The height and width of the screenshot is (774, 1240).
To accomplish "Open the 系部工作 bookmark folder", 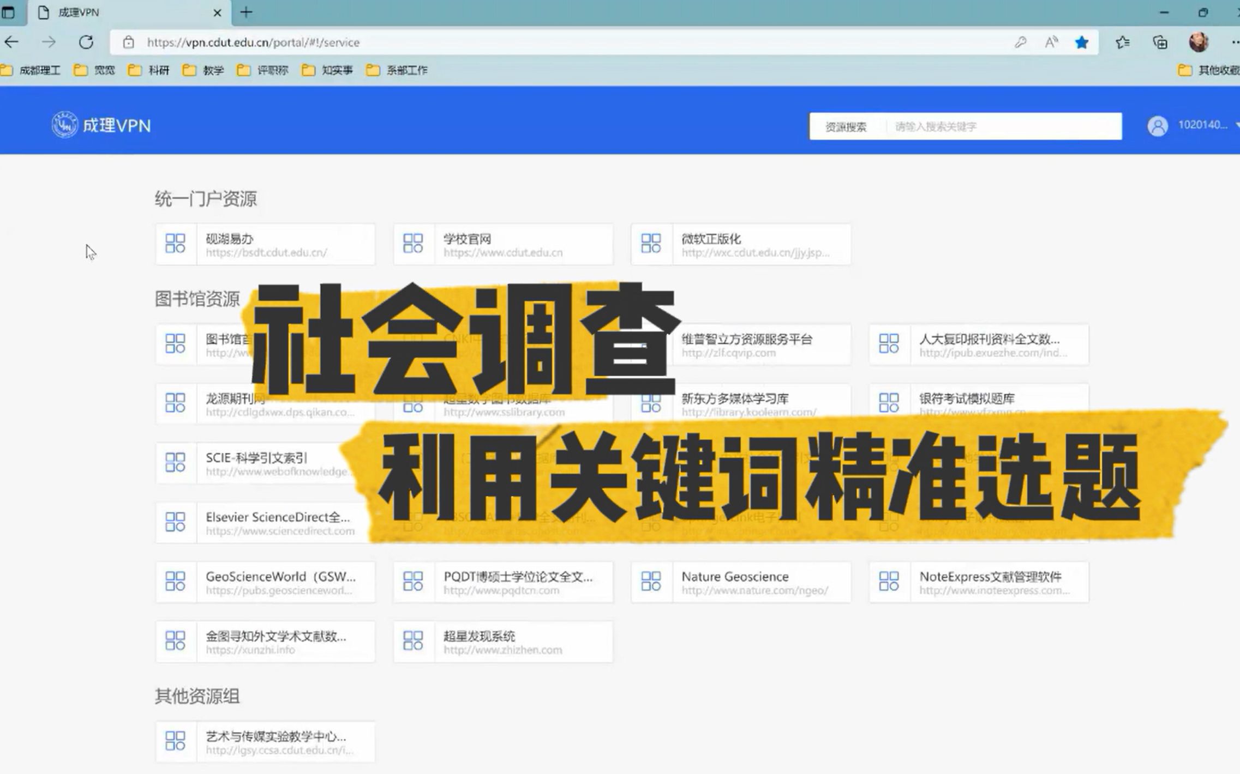I will 397,70.
